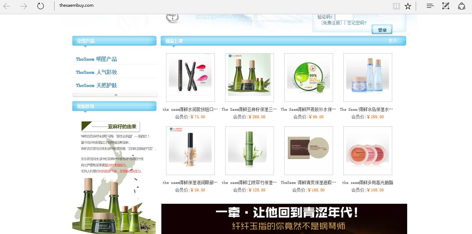Add this page to favorites with the star
Screen dimensions: 472x234
[408, 6]
